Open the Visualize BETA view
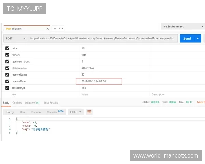The image size is (205, 164). point(55,112)
